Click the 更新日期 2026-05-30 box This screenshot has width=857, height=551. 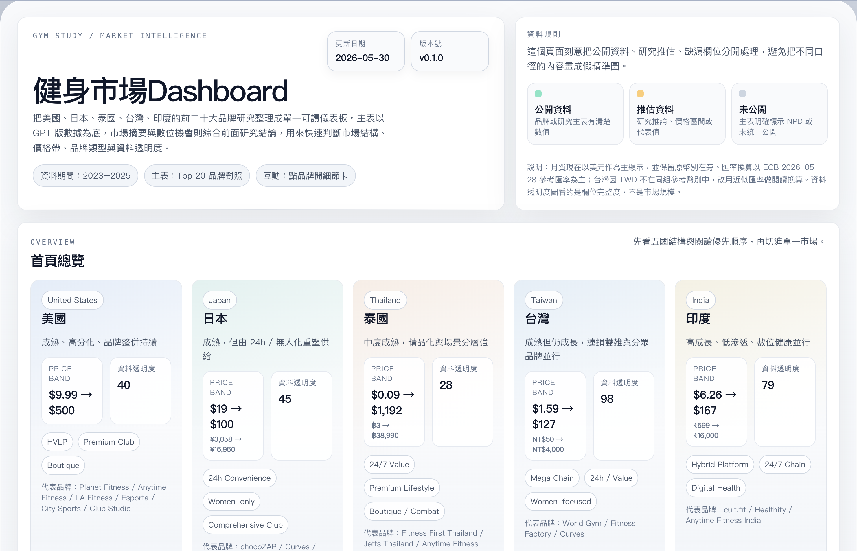point(366,51)
